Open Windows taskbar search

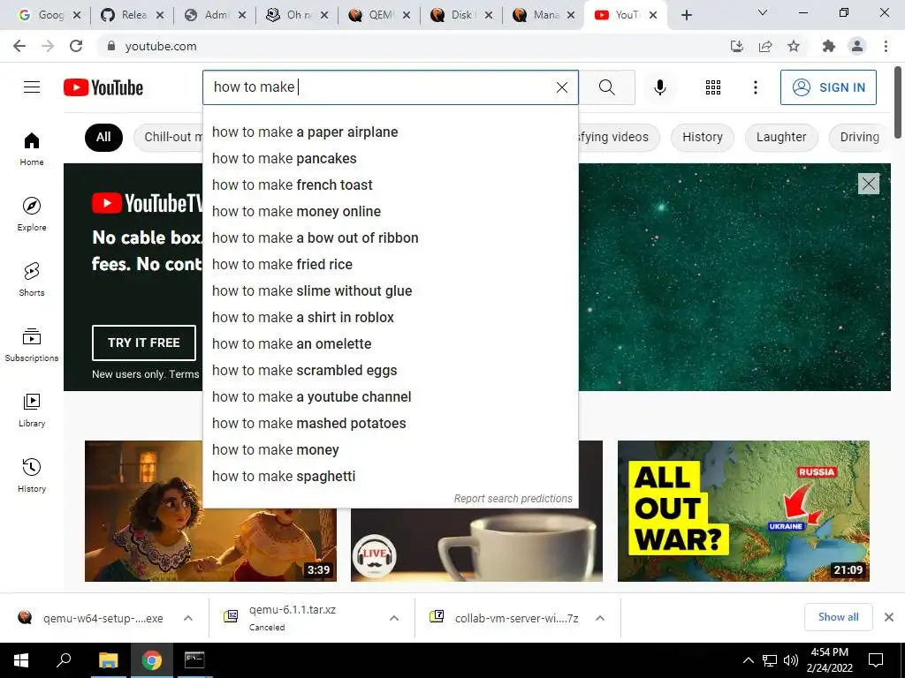pos(64,660)
